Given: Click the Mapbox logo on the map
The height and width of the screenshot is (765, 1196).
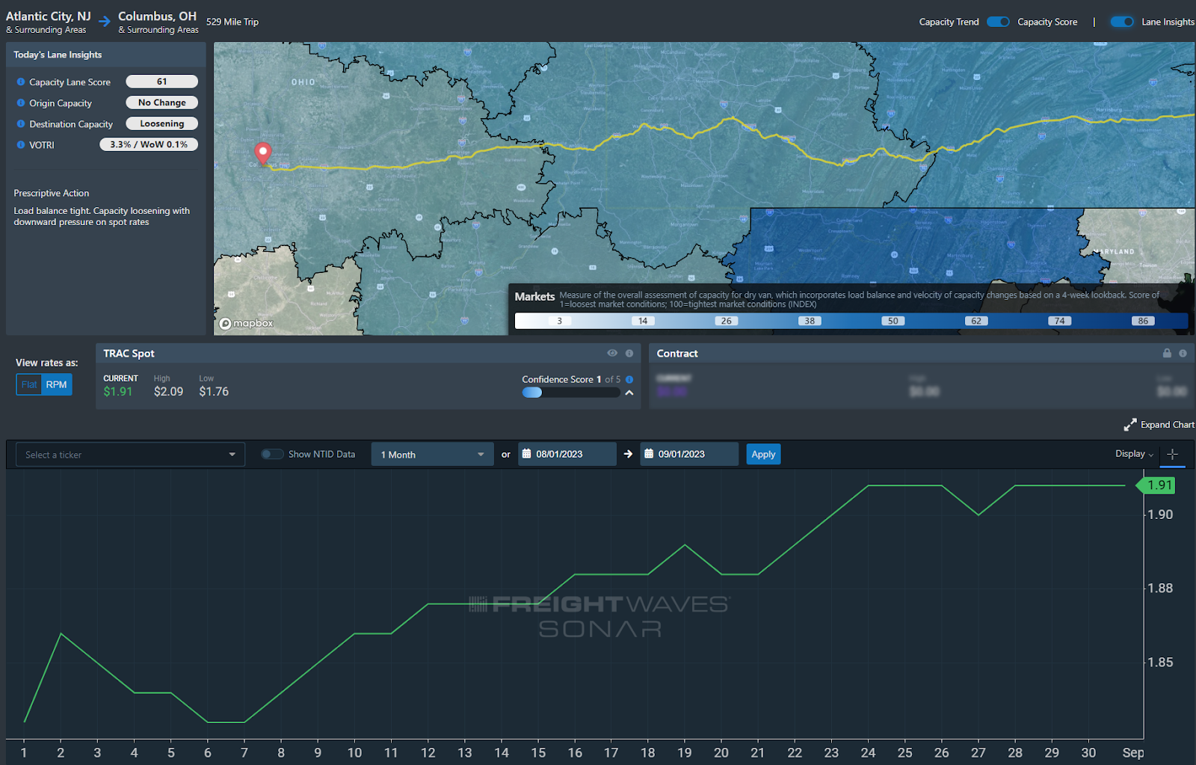Looking at the screenshot, I should (x=246, y=324).
